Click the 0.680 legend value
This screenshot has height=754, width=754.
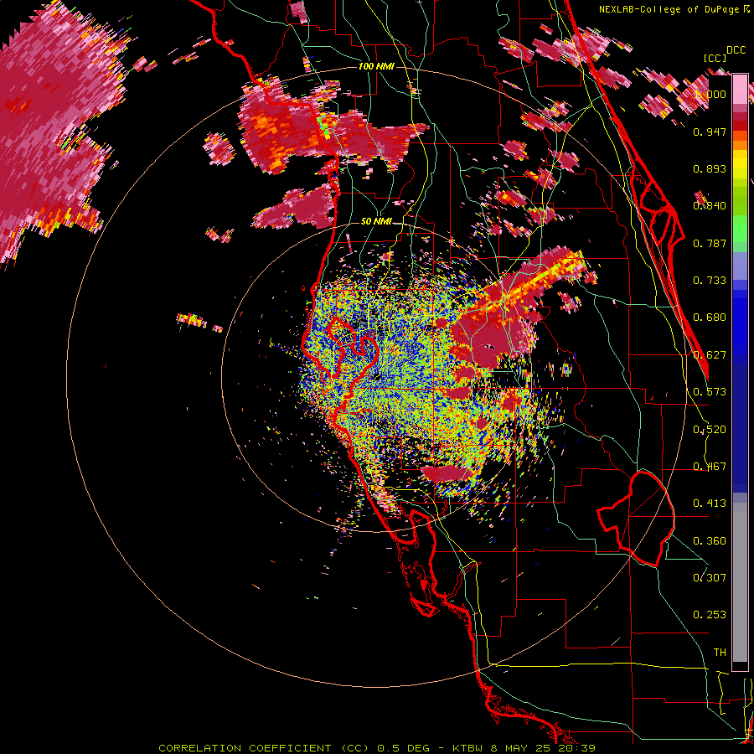710,318
